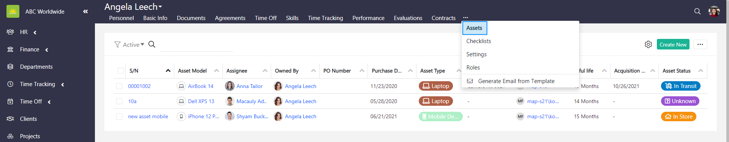Open the HR module icon
729x142 pixels.
pos(10,32)
